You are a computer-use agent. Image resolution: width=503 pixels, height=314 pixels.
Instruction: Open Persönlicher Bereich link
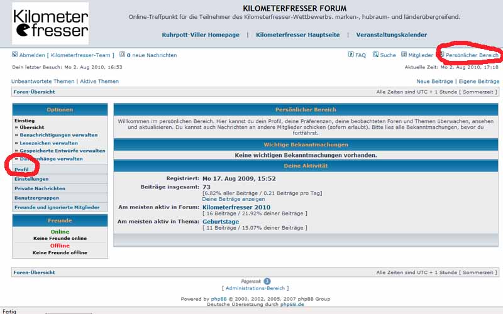pos(472,55)
